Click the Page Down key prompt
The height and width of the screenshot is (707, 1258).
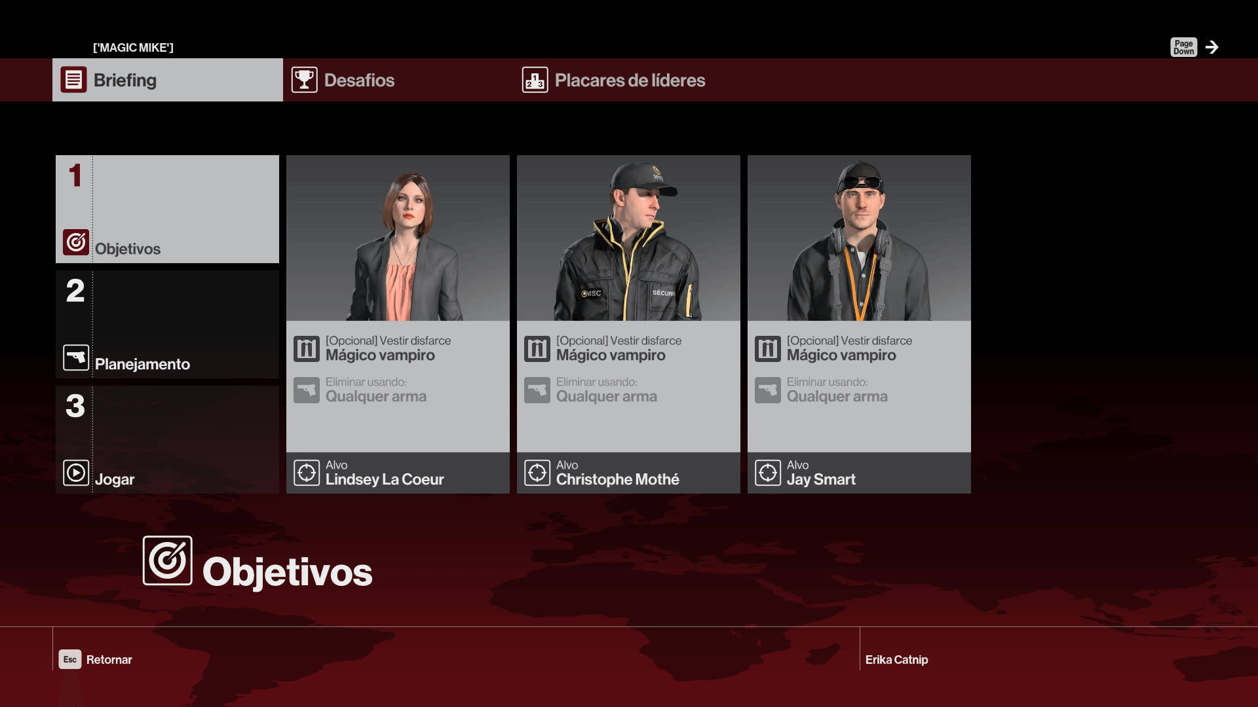1183,47
